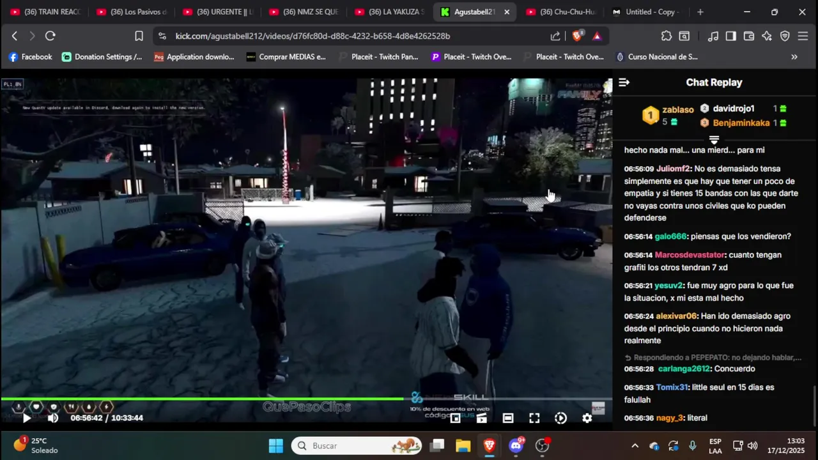Image resolution: width=818 pixels, height=460 pixels.
Task: Click username nagy_3 in chat
Action: 670,418
